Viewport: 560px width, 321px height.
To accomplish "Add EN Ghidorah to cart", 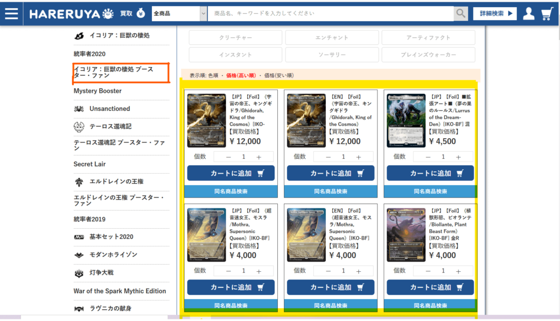I will (330, 173).
